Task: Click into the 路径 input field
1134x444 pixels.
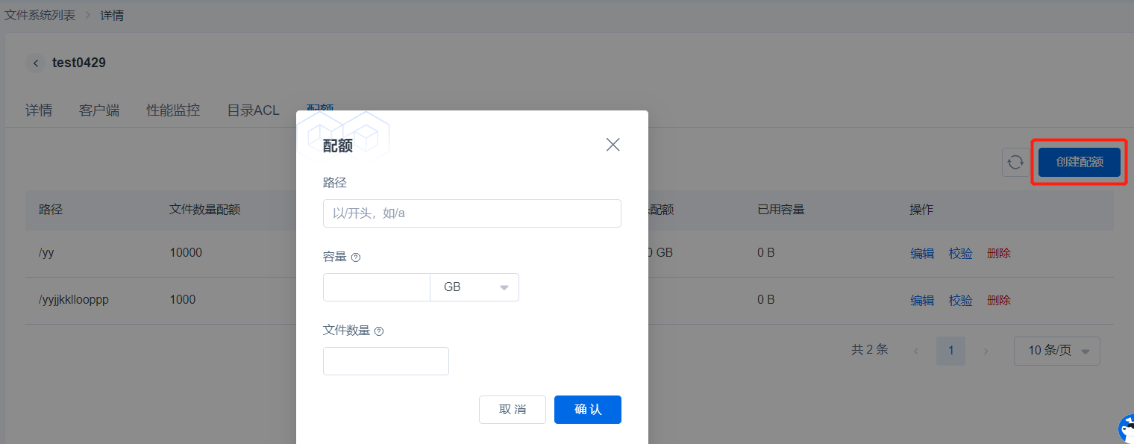Action: click(x=472, y=213)
